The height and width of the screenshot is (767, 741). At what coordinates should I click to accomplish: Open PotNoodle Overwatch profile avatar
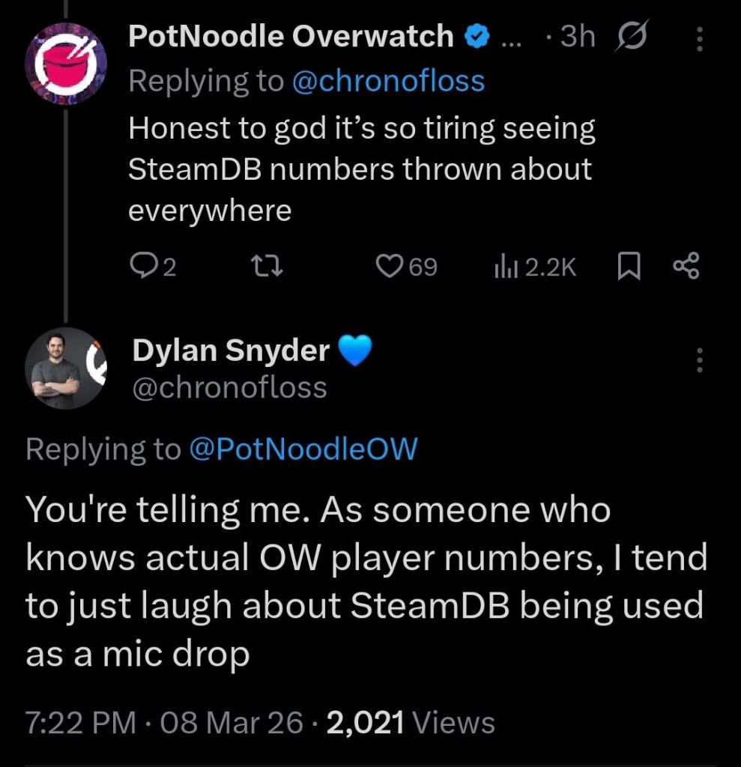click(x=66, y=64)
